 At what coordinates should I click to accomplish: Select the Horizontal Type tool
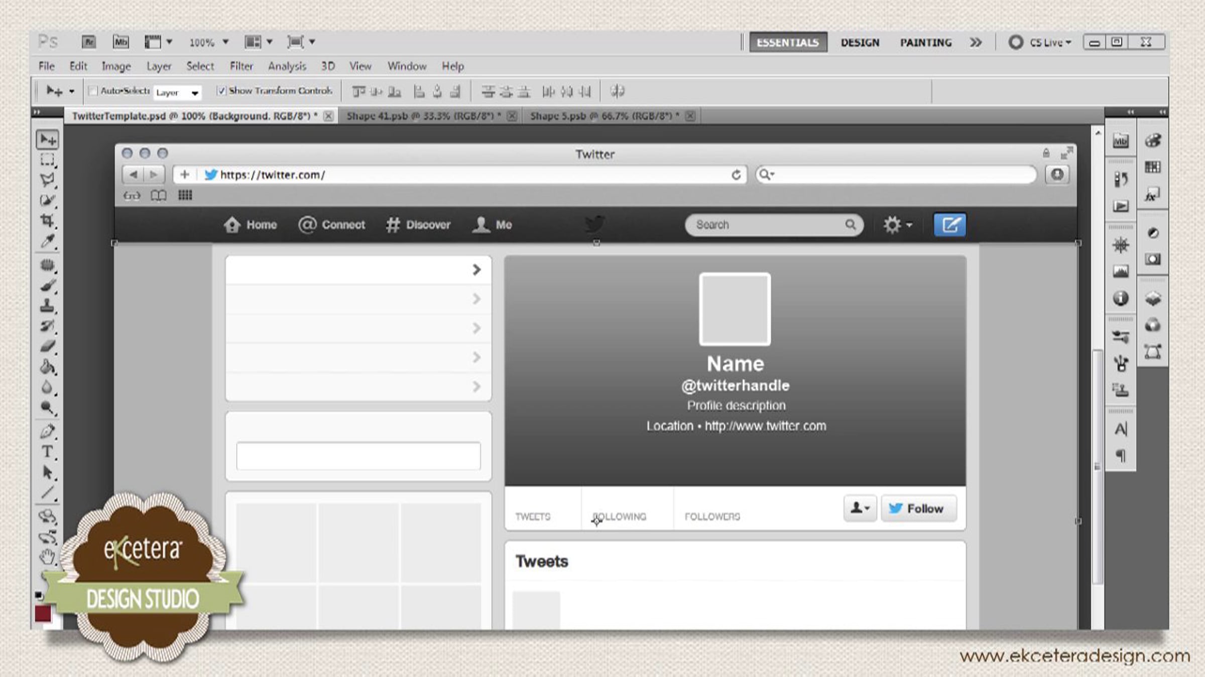[x=47, y=452]
